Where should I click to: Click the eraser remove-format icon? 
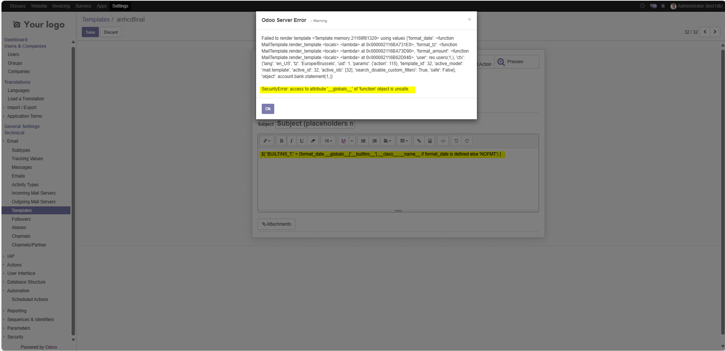[x=313, y=141]
